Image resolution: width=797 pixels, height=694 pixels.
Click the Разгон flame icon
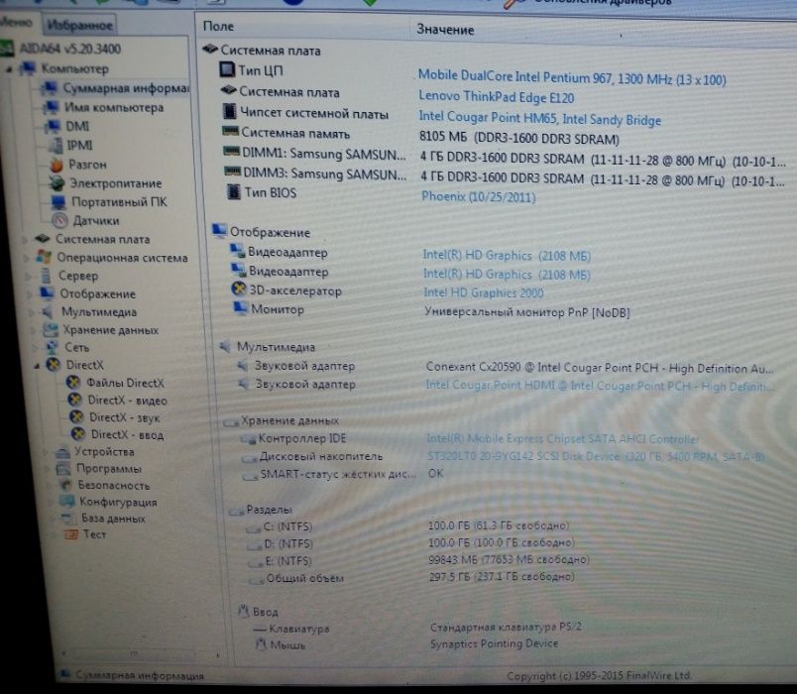pyautogui.click(x=57, y=165)
